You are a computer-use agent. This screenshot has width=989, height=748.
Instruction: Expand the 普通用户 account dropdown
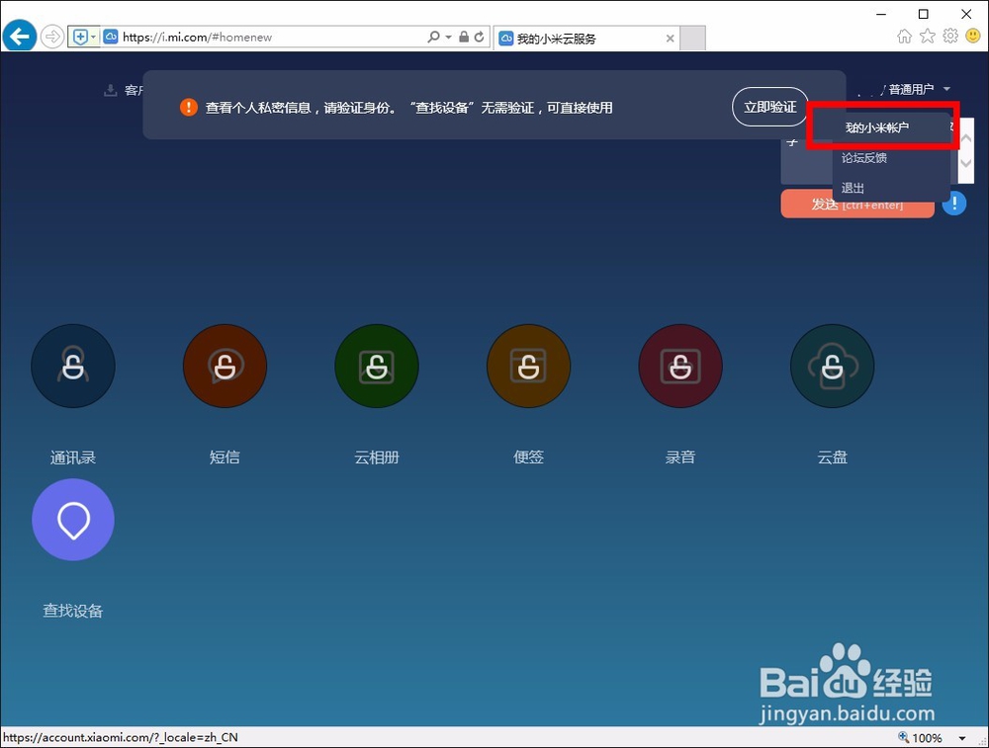tap(919, 90)
